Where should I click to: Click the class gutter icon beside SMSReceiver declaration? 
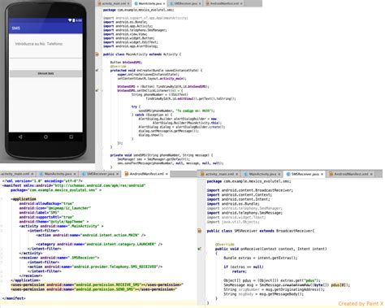click(200, 231)
